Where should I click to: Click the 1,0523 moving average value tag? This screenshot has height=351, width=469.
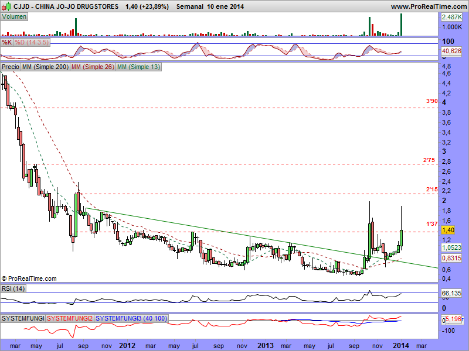coord(451,247)
